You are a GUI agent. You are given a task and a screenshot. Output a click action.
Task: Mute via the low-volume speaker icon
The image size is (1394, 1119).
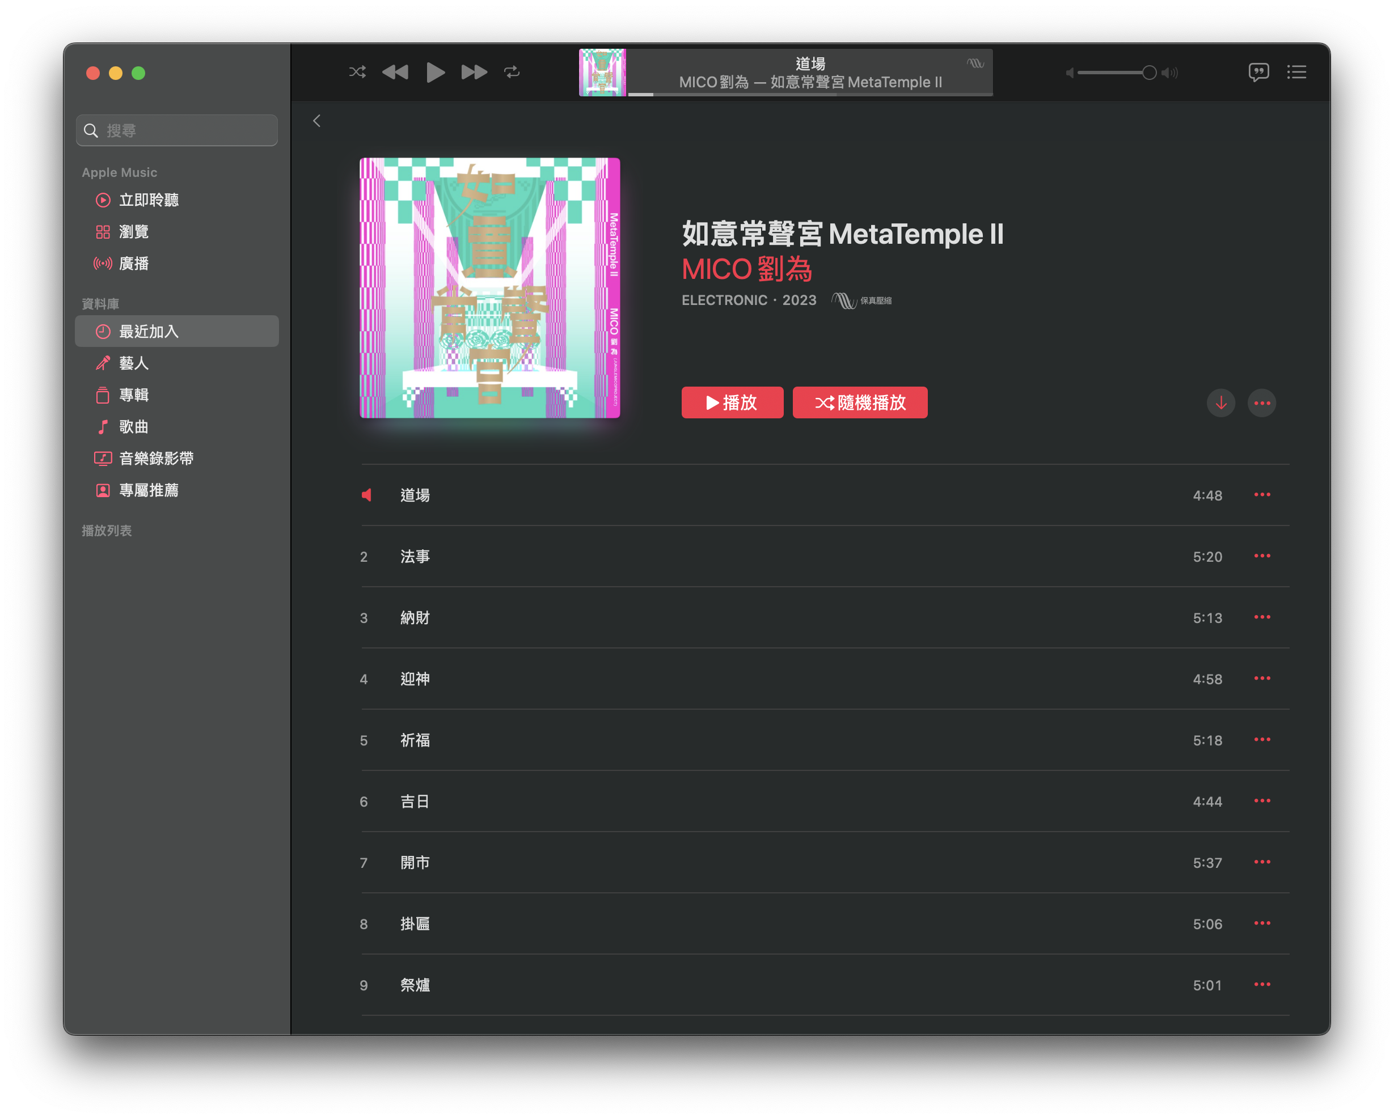(x=1070, y=73)
